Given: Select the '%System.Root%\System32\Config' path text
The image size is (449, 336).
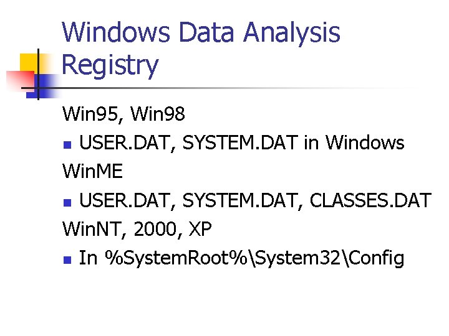Looking at the screenshot, I should click(254, 257).
